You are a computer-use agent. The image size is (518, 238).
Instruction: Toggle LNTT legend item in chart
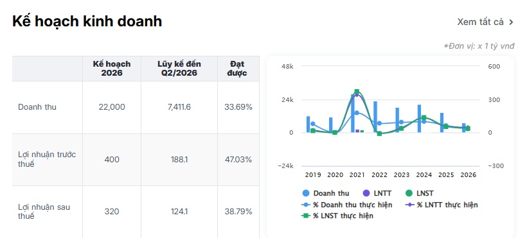point(377,194)
